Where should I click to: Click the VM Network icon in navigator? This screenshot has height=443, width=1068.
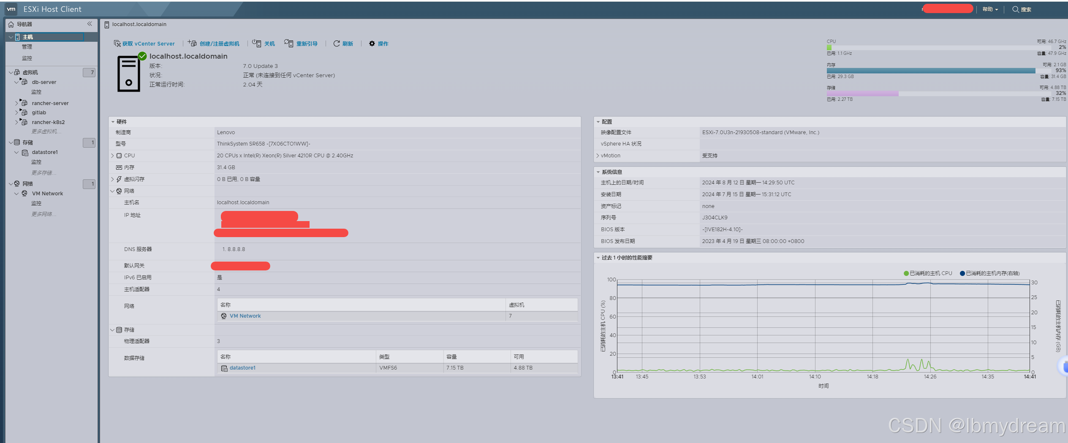point(24,193)
